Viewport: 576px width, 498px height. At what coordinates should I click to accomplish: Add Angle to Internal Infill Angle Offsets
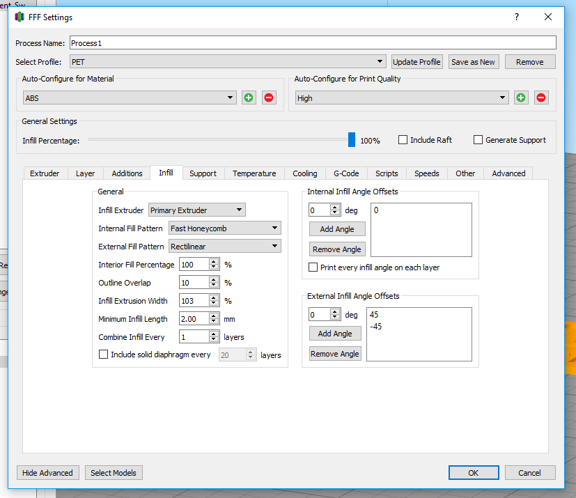pos(337,228)
